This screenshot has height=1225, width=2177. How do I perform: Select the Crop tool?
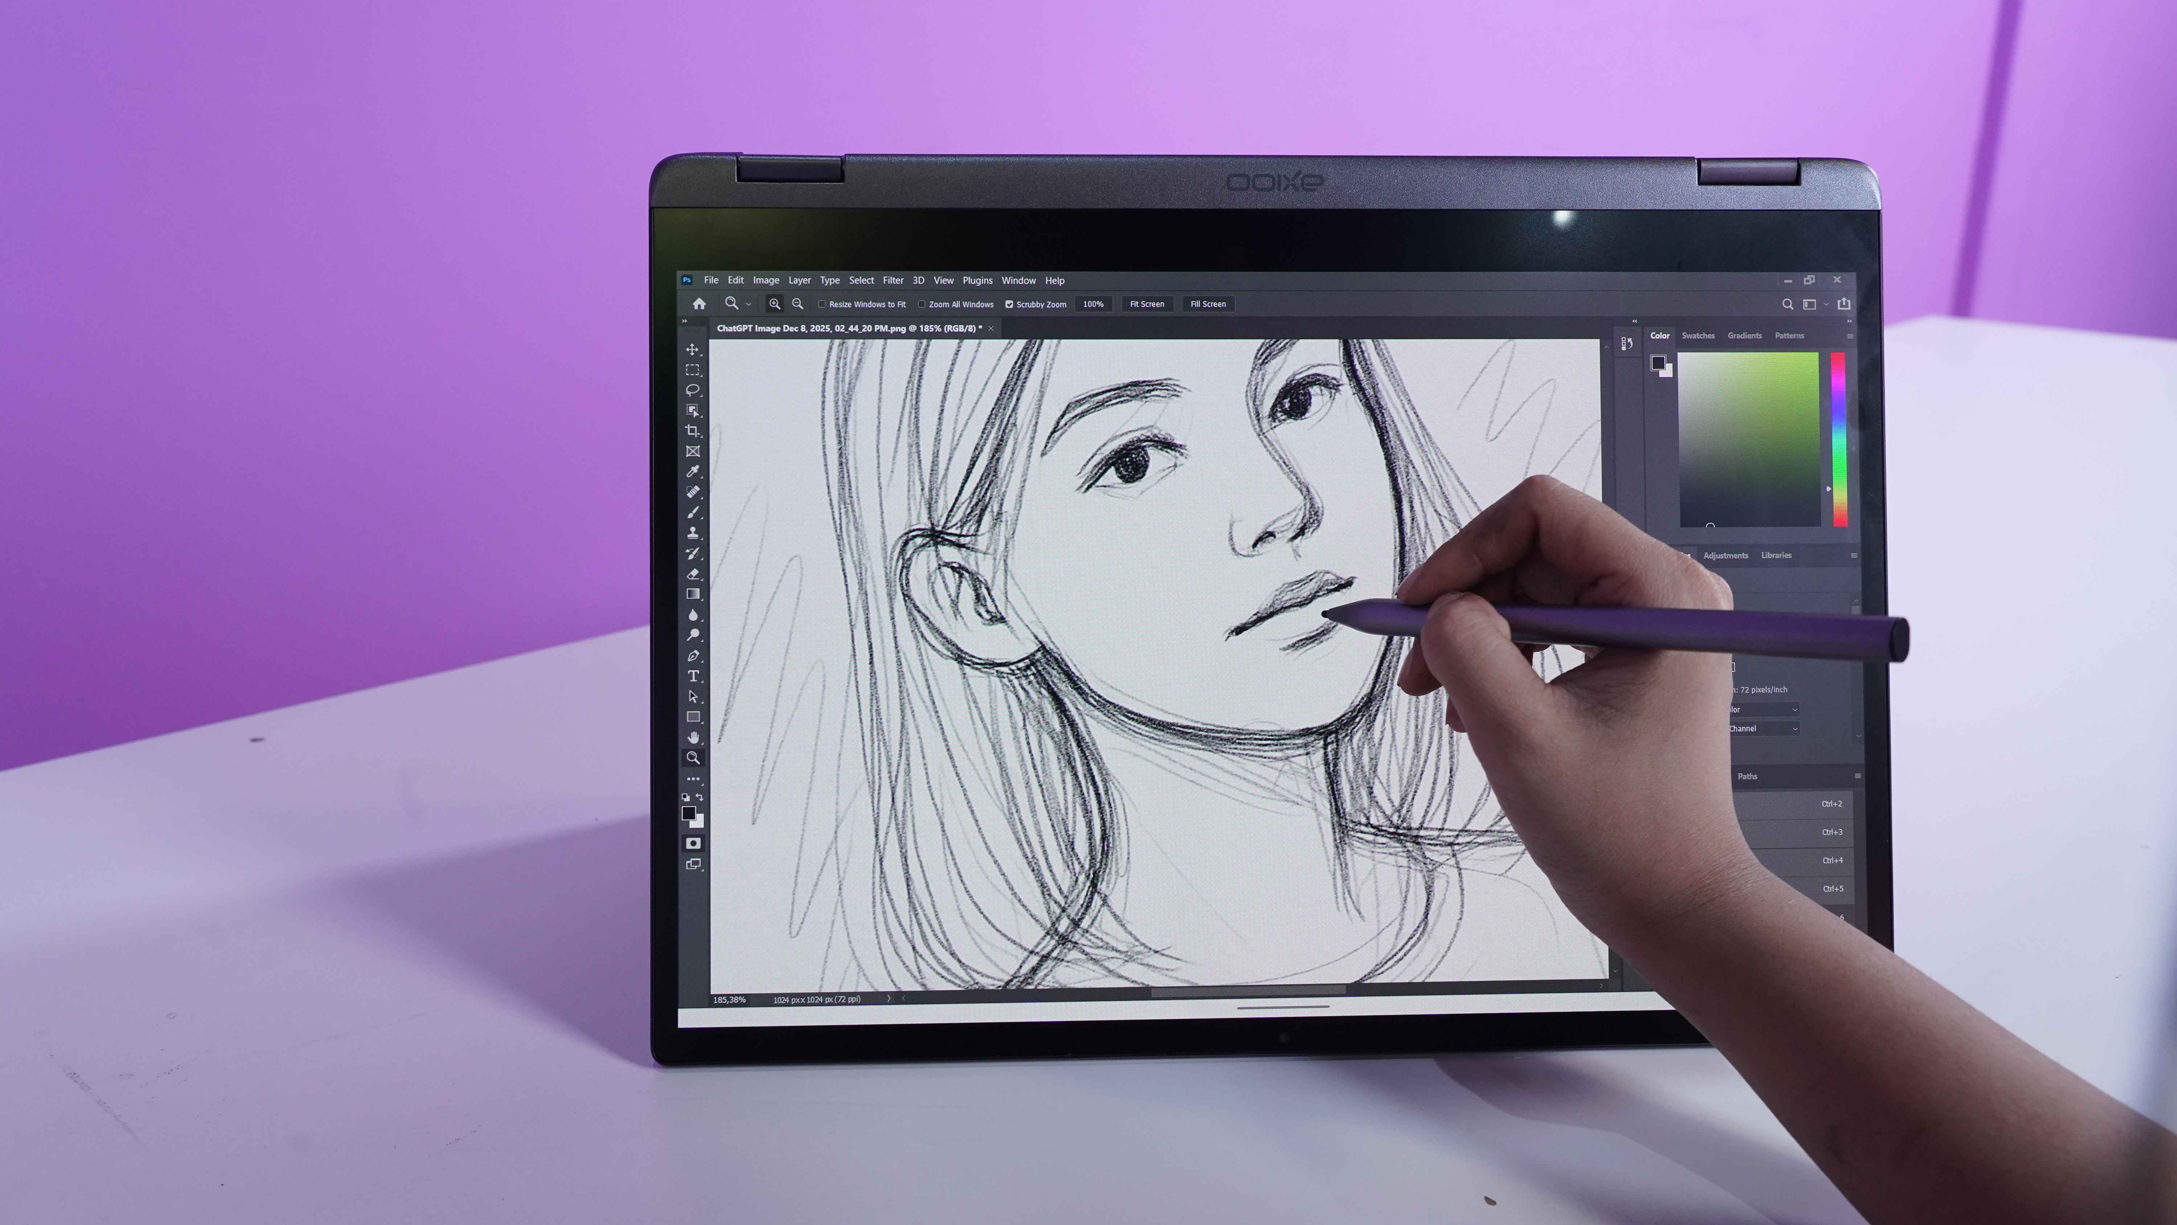692,430
